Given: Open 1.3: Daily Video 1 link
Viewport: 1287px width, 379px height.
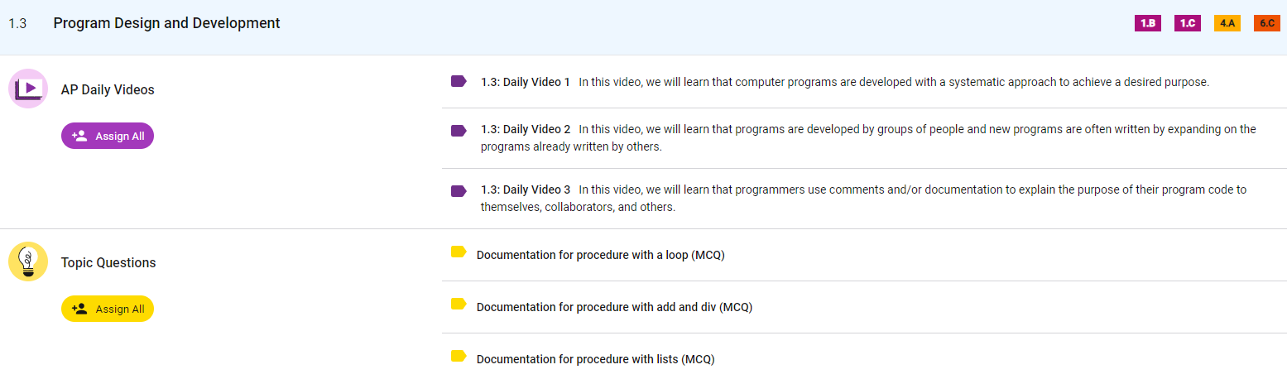Looking at the screenshot, I should click(526, 82).
